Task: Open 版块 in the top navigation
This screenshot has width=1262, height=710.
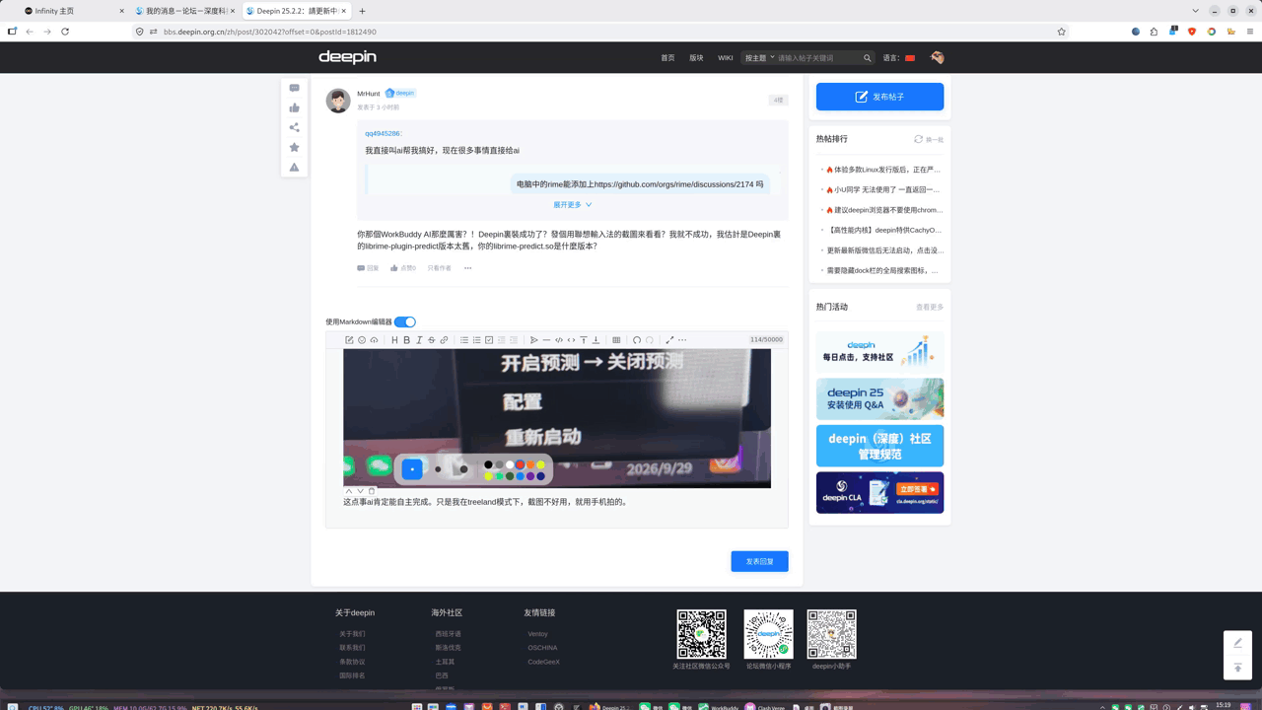Action: (x=696, y=58)
